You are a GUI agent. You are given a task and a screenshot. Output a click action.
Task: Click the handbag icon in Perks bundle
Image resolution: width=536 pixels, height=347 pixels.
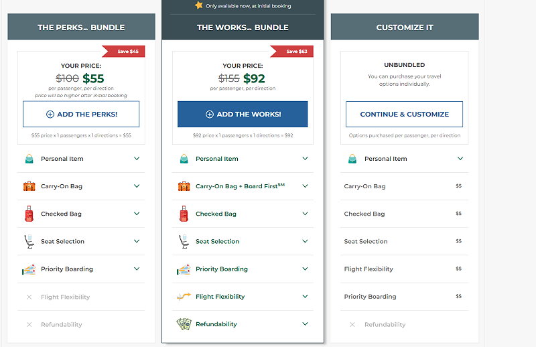pyautogui.click(x=29, y=159)
